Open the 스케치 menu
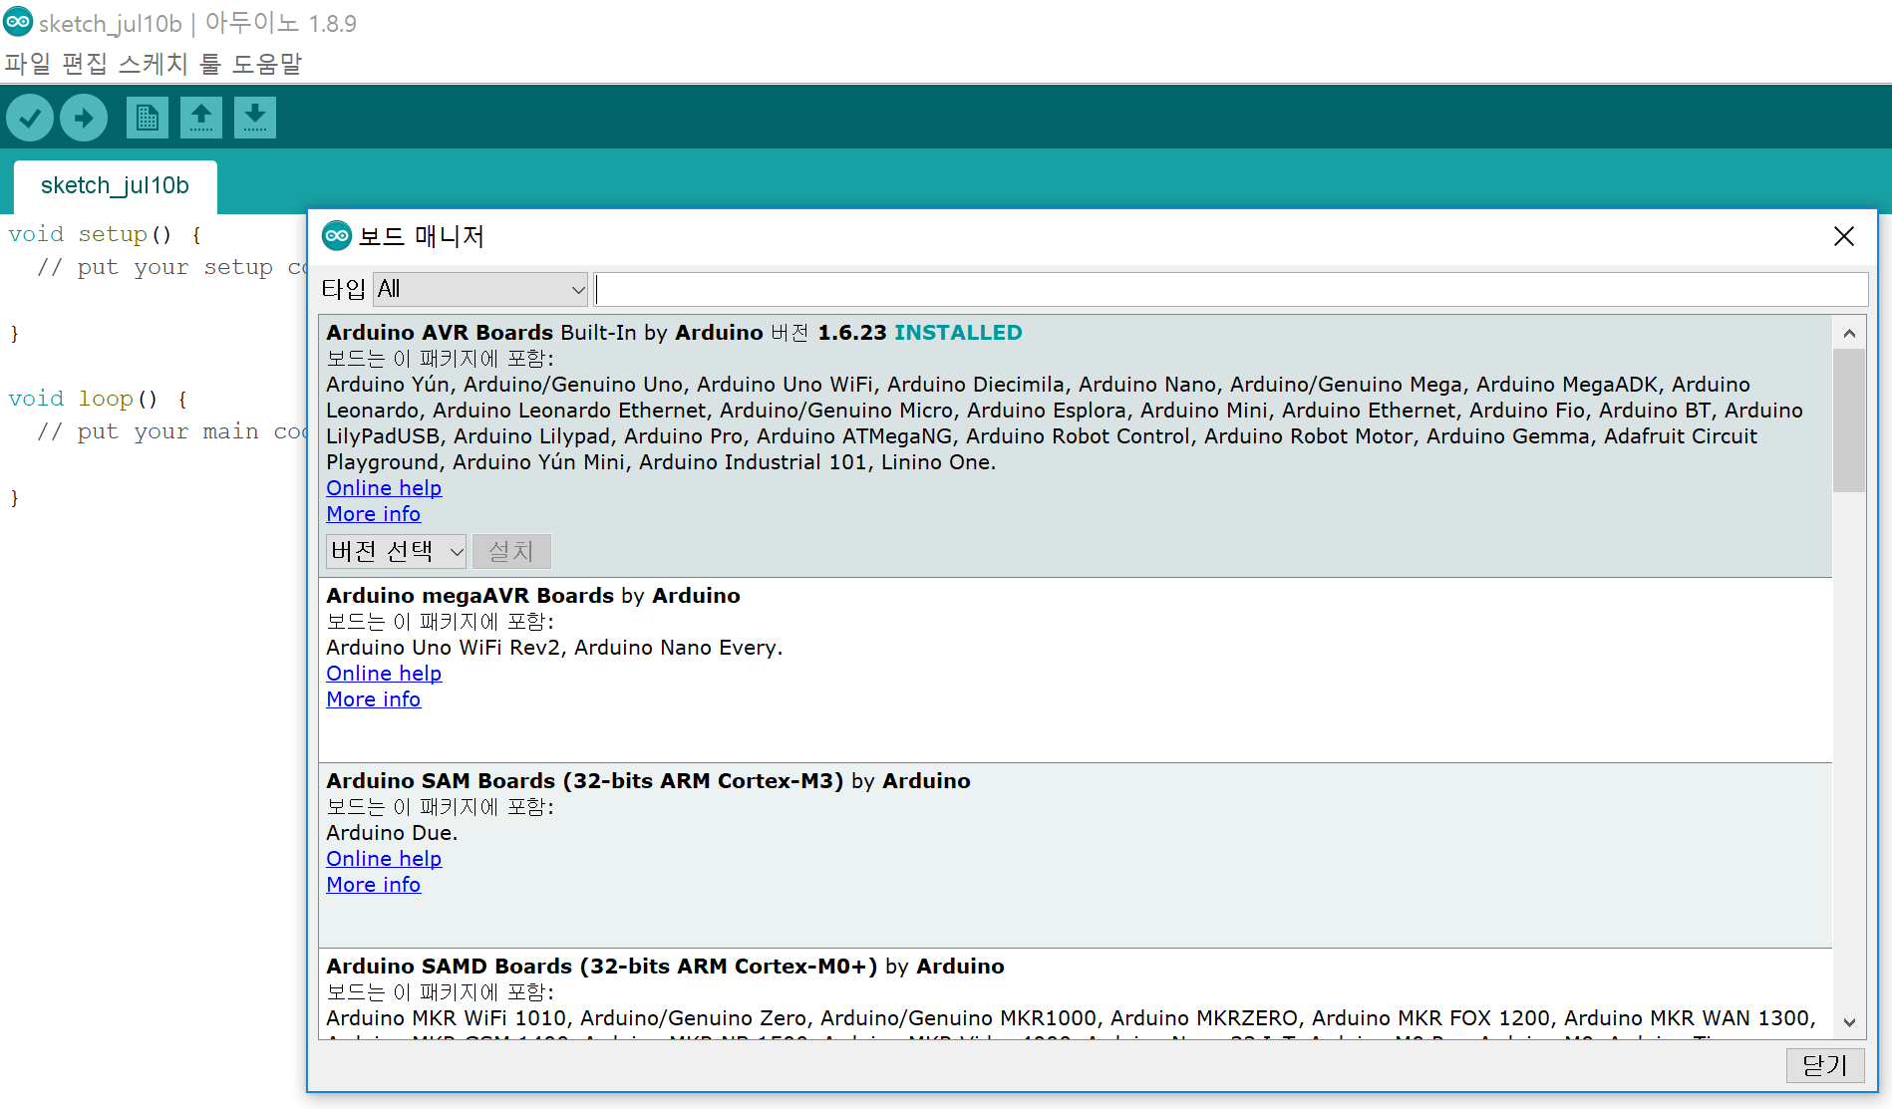This screenshot has width=1892, height=1109. 153,64
